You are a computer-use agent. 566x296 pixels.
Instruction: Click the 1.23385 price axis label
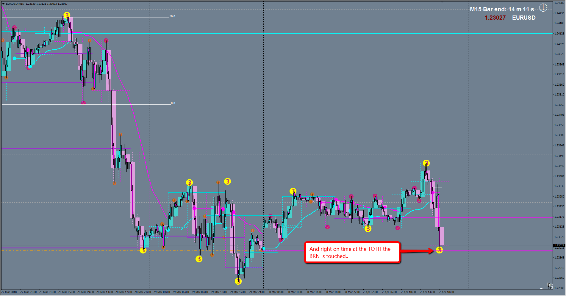[559, 176]
